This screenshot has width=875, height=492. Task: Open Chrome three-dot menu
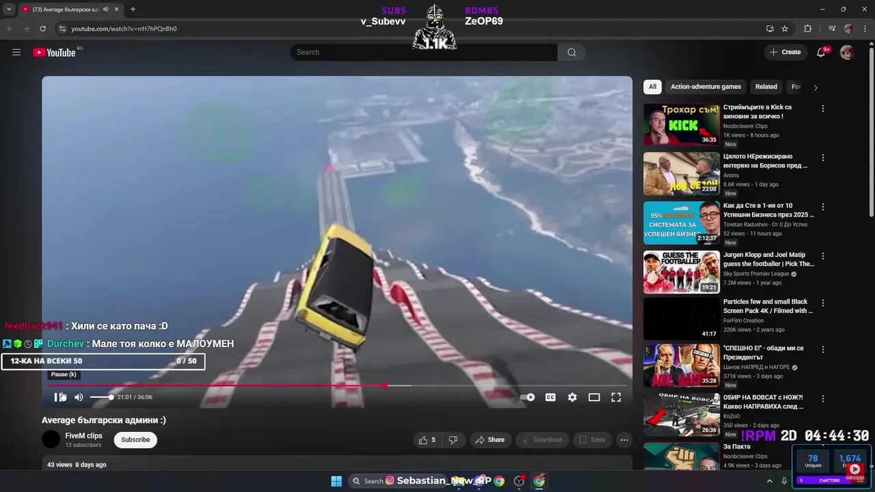pos(864,29)
